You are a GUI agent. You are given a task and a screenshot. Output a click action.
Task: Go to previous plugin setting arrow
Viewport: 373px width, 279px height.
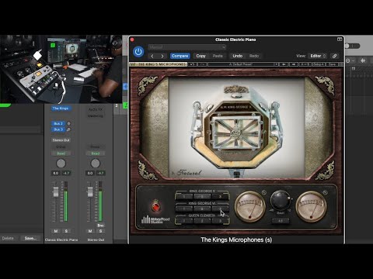click(x=152, y=56)
